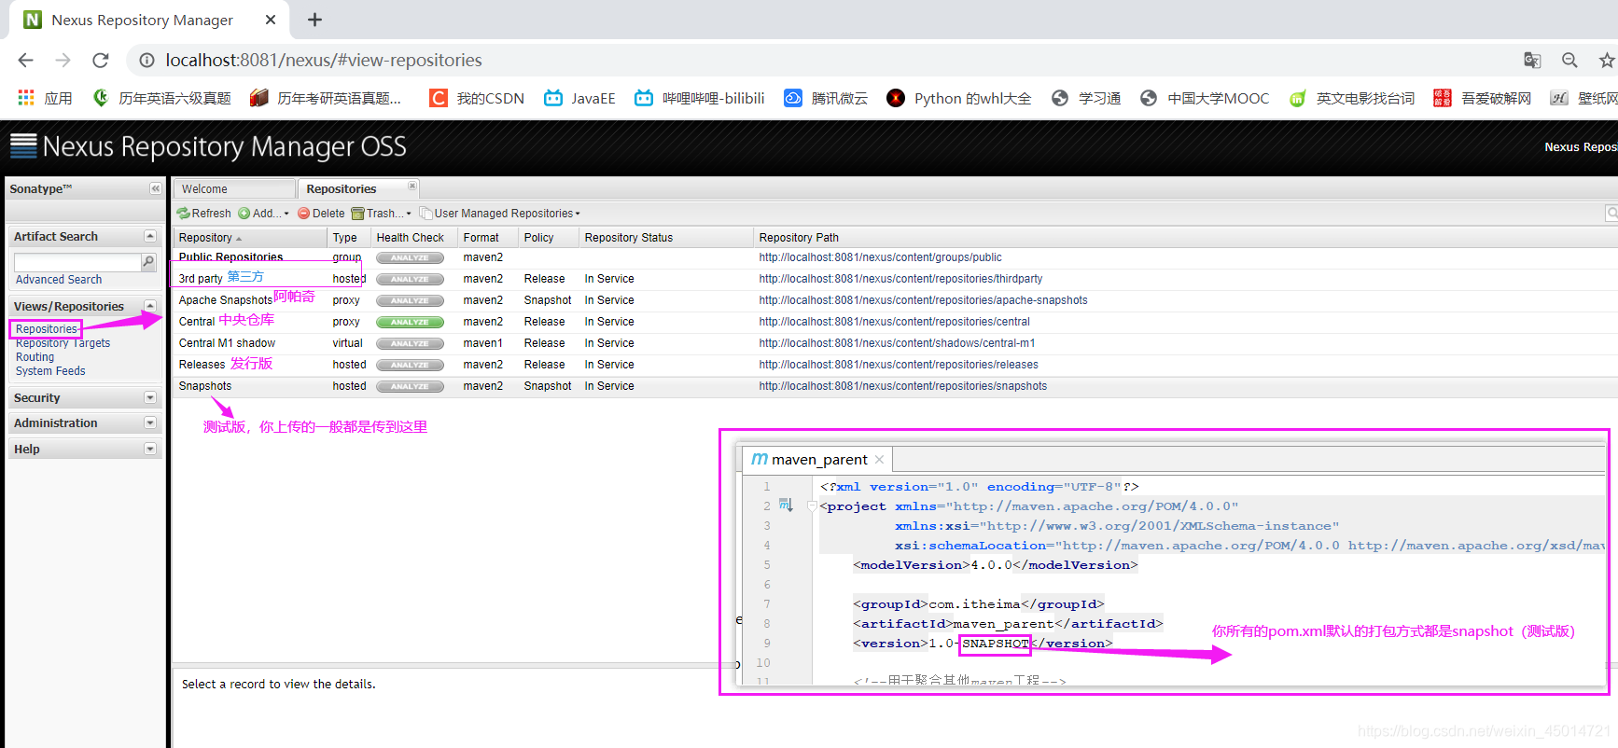Viewport: 1618px width, 748px height.
Task: Click the Refresh toolbar button
Action: tap(204, 214)
